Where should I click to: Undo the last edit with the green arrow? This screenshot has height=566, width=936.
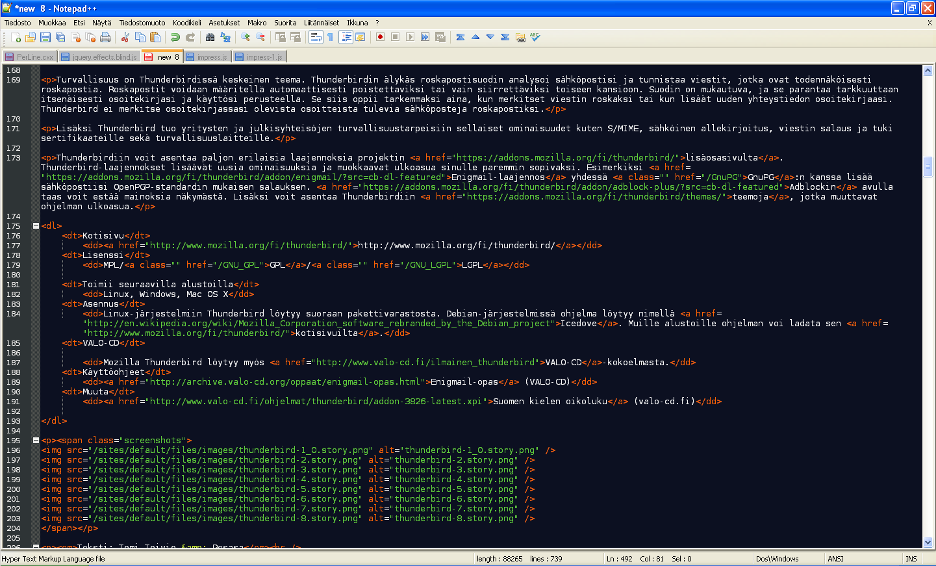click(175, 37)
